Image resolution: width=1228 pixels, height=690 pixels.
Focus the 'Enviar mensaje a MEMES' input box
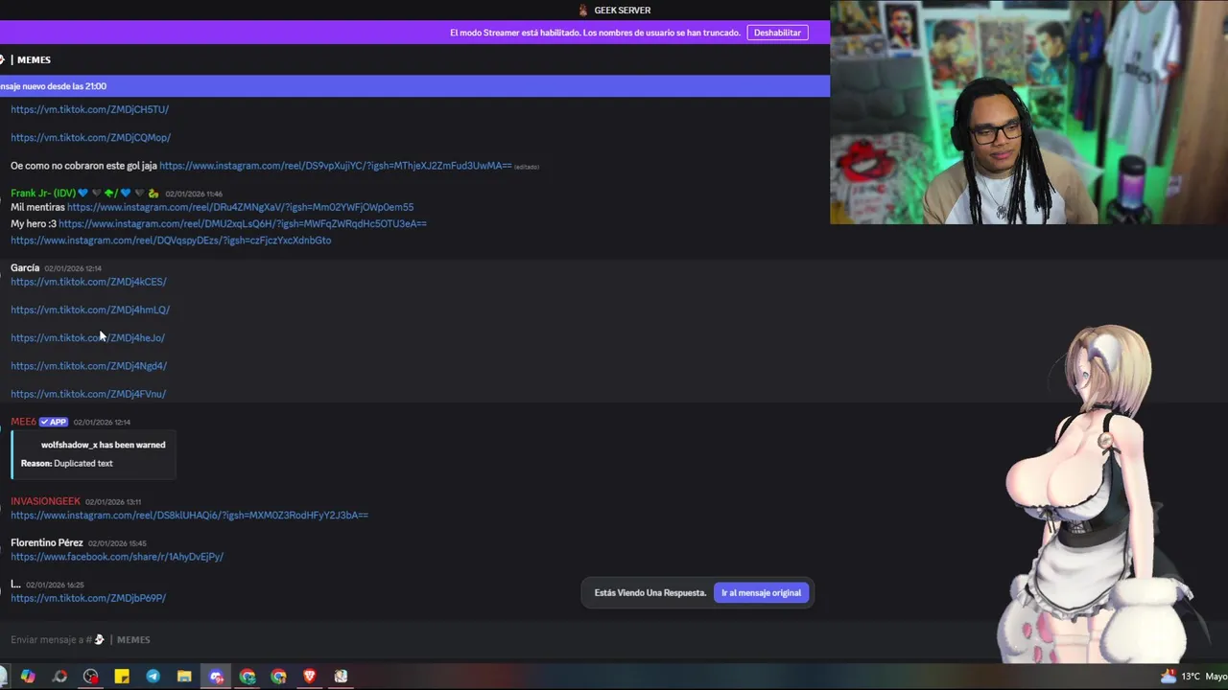[413, 639]
